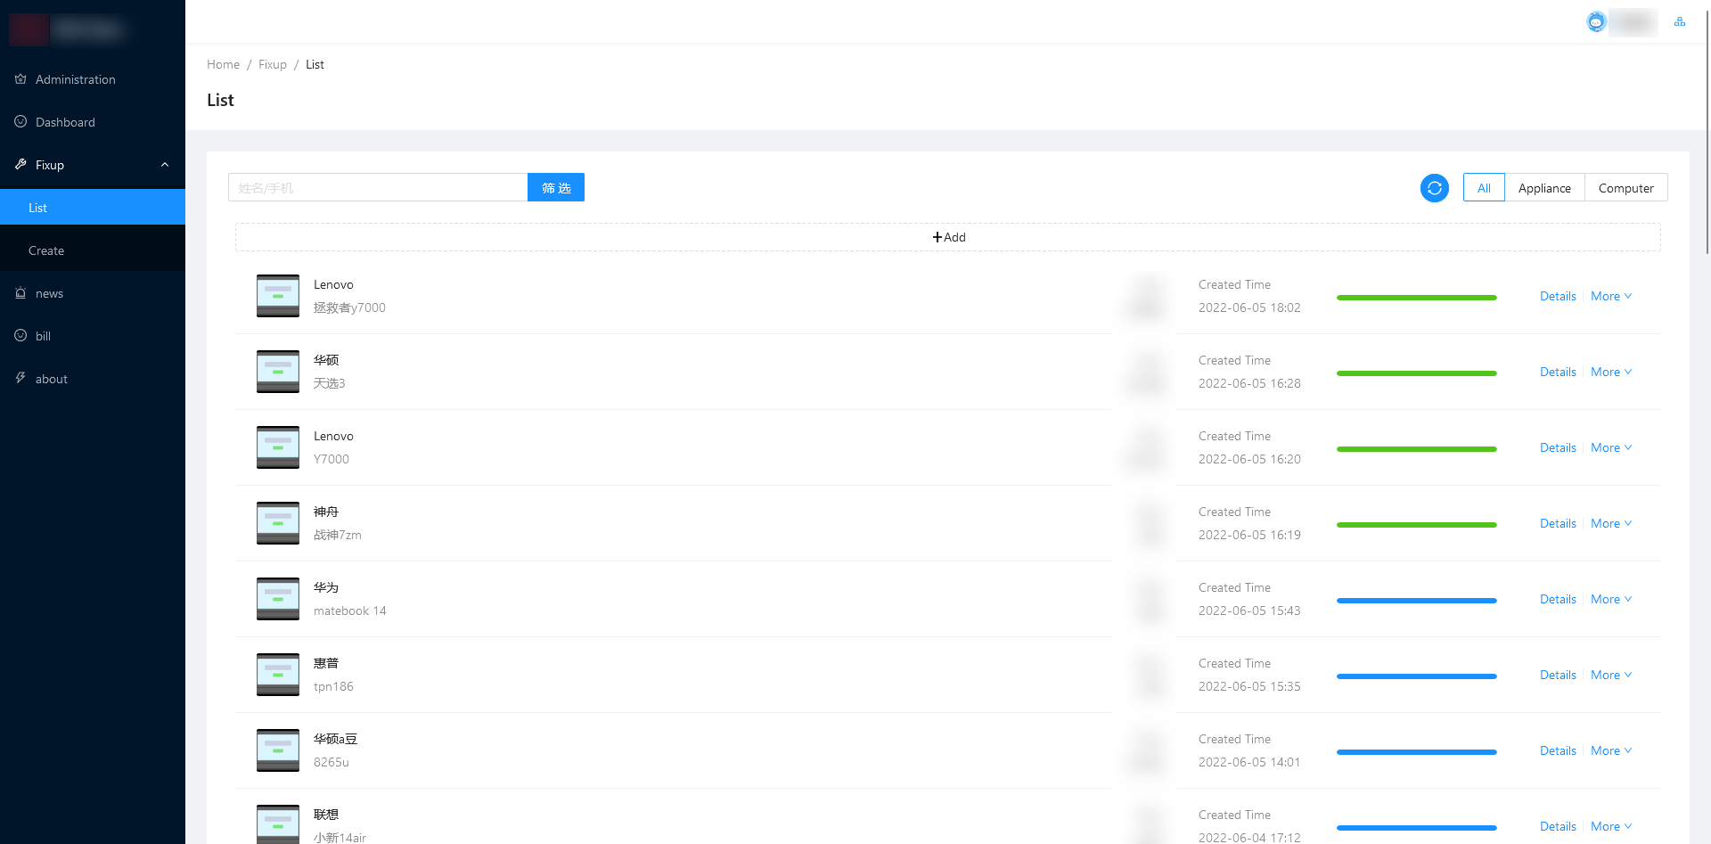The height and width of the screenshot is (844, 1711).
Task: Click the blue refresh circular button
Action: 1435,188
